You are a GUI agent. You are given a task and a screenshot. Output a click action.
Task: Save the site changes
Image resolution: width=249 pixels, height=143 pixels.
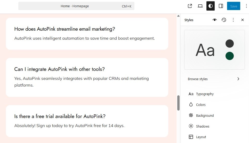tap(234, 6)
